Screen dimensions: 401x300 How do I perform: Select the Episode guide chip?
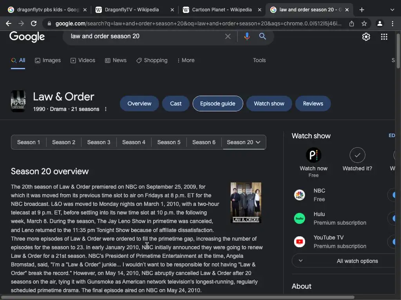(218, 104)
